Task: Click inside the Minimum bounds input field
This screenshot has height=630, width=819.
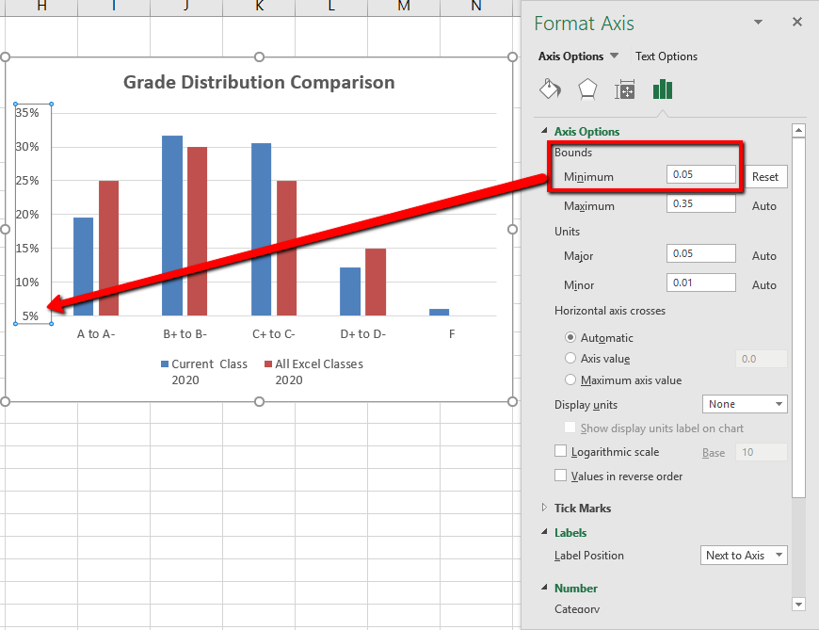Action: pyautogui.click(x=700, y=176)
